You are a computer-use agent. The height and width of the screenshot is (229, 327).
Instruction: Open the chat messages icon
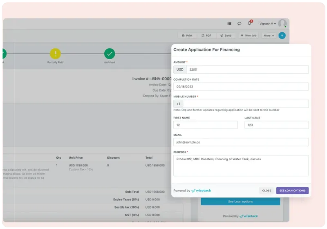point(240,24)
